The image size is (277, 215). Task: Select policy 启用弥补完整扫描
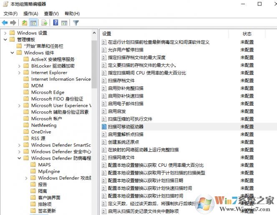coord(126,88)
